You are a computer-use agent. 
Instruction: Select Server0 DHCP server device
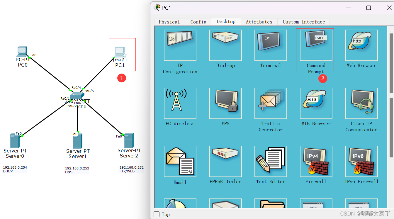click(x=15, y=141)
